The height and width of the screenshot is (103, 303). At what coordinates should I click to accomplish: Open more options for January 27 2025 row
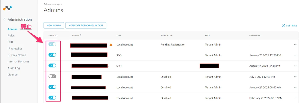click(295, 87)
